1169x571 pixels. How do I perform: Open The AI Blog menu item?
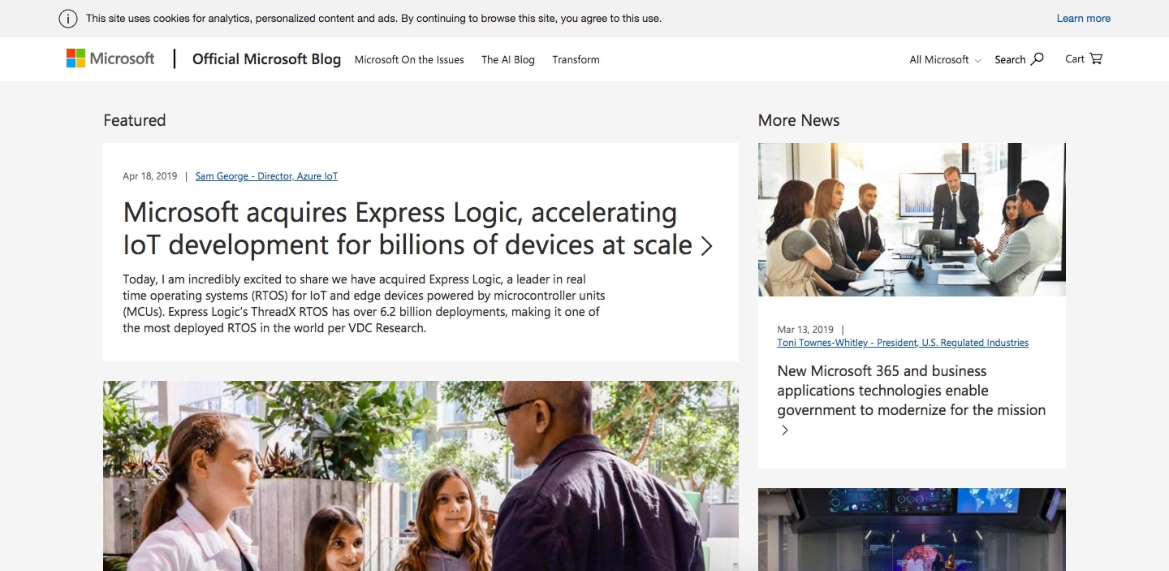(x=508, y=59)
